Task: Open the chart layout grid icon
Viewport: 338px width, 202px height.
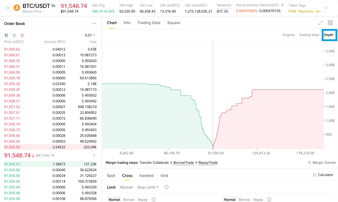Action: click(330, 23)
